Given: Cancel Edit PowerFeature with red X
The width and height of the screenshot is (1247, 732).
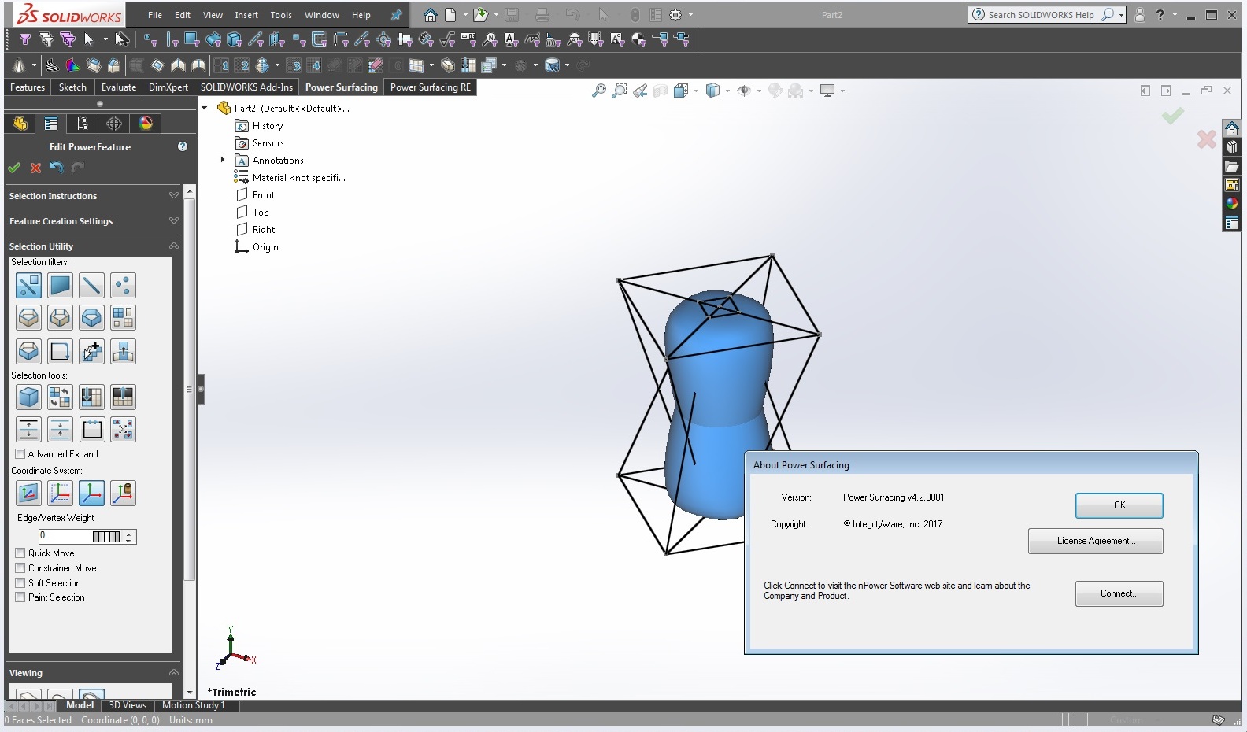Looking at the screenshot, I should pyautogui.click(x=35, y=168).
